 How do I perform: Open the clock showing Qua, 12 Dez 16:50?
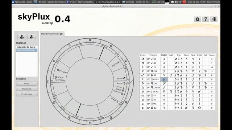tap(196, 2)
